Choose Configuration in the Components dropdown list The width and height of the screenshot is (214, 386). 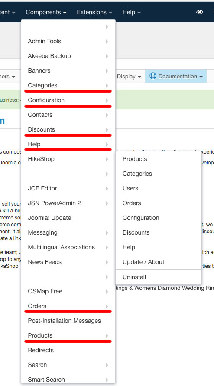pos(68,100)
